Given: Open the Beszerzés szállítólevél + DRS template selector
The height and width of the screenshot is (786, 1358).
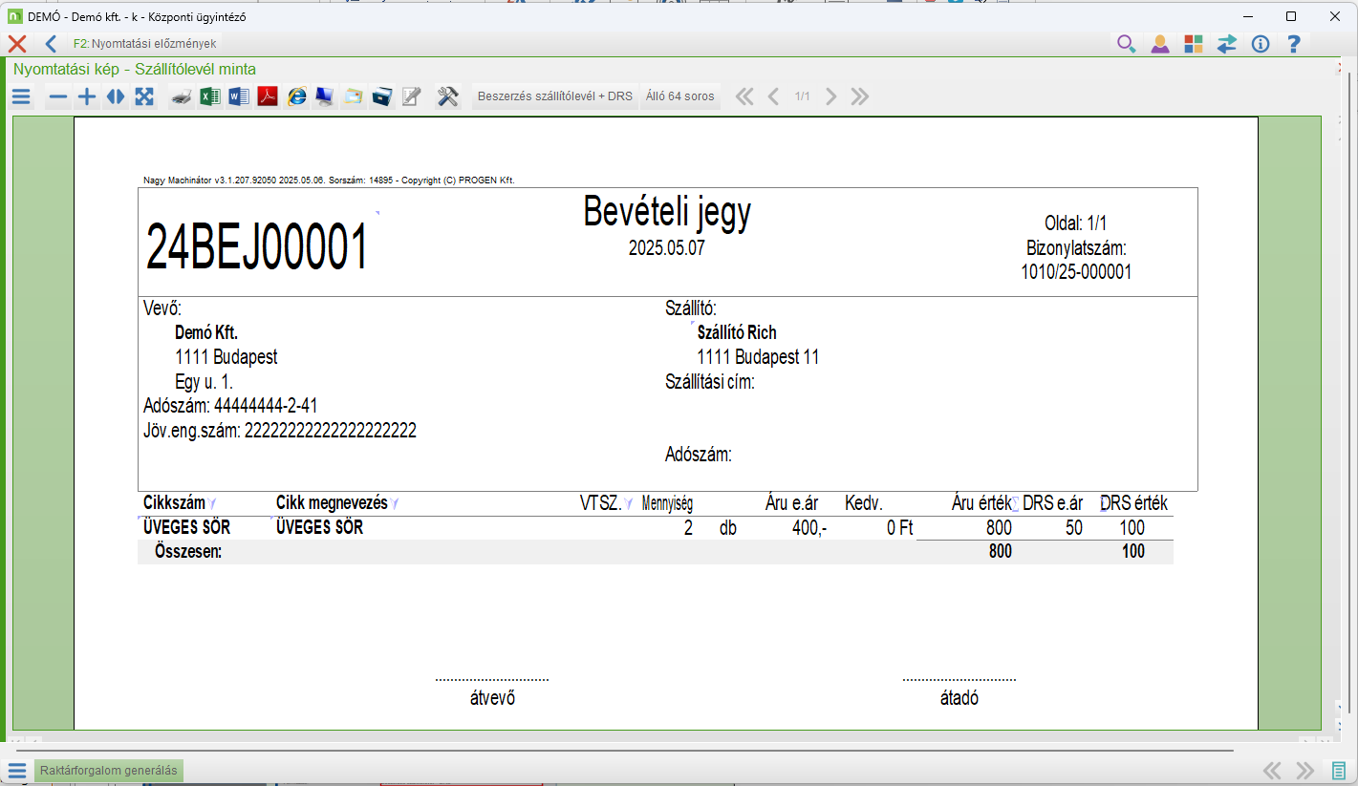Looking at the screenshot, I should (x=554, y=96).
